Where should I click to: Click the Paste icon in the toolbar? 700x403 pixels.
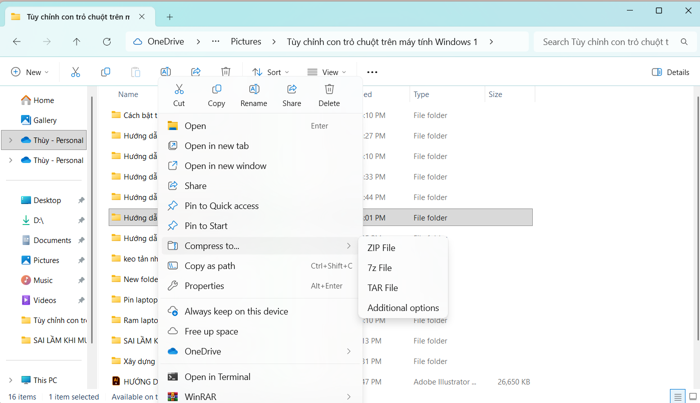(136, 71)
